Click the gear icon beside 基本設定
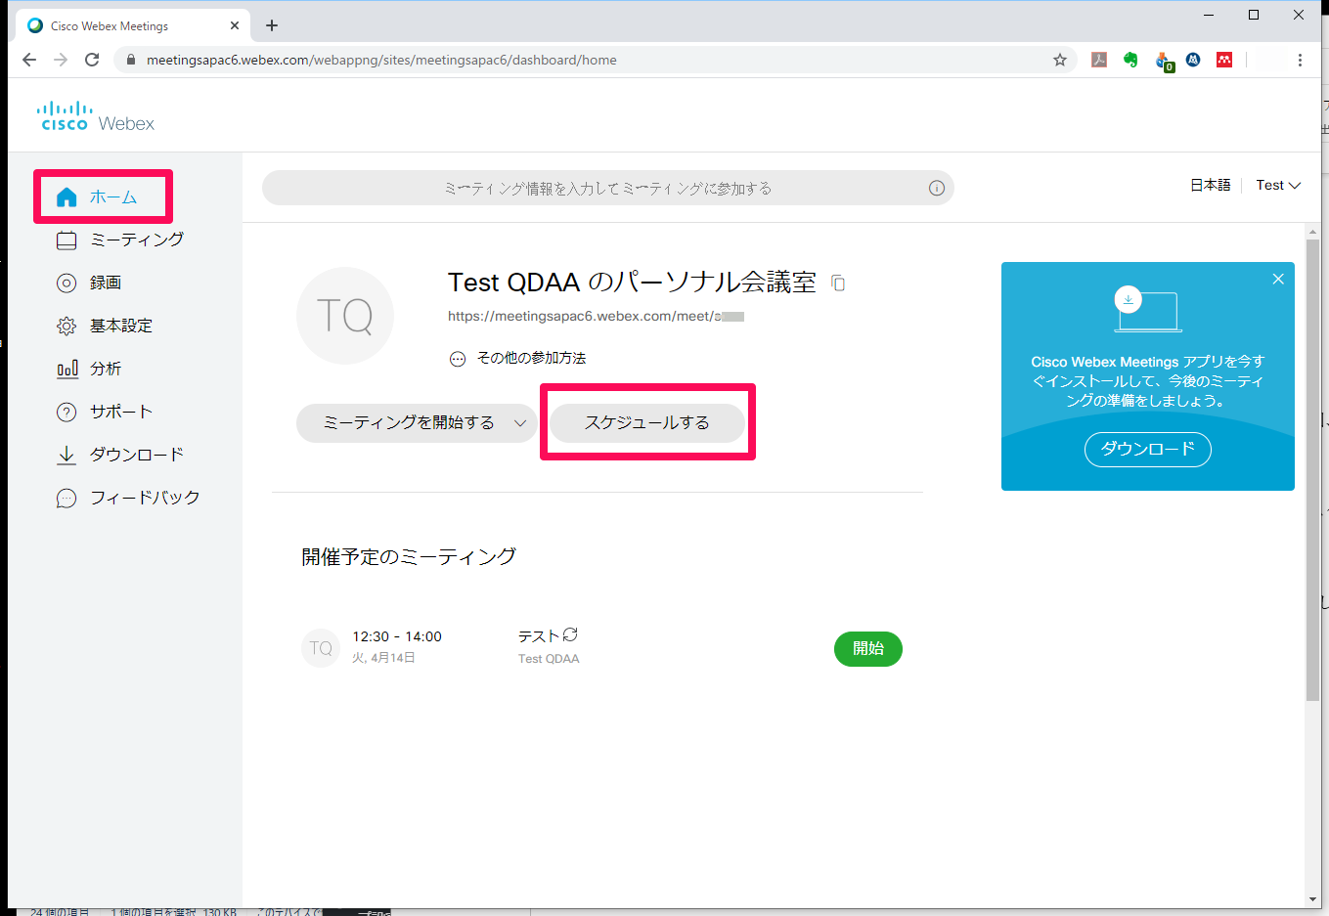The height and width of the screenshot is (916, 1329). [x=66, y=327]
